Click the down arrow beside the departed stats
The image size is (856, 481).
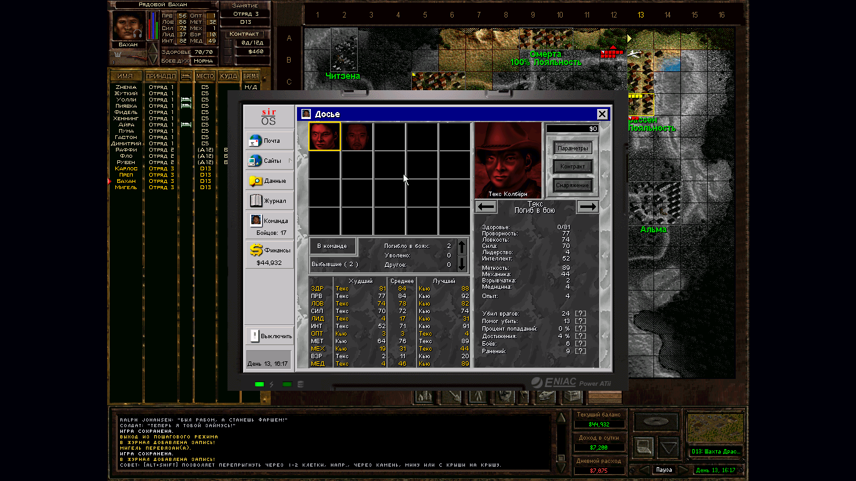tap(462, 264)
